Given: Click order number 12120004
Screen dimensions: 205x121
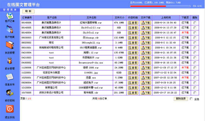Looking at the screenshot, I should (27, 88).
